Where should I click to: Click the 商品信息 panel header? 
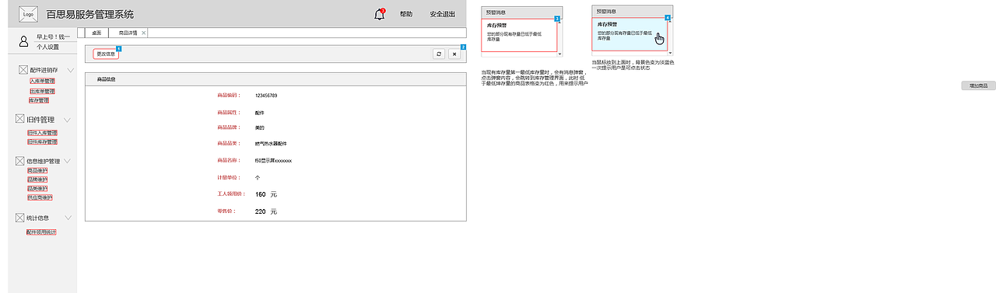(275, 79)
